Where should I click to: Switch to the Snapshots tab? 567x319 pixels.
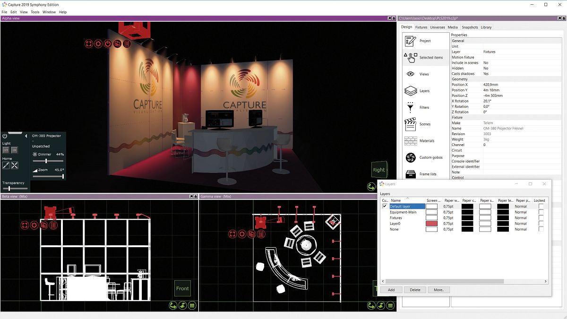(470, 27)
